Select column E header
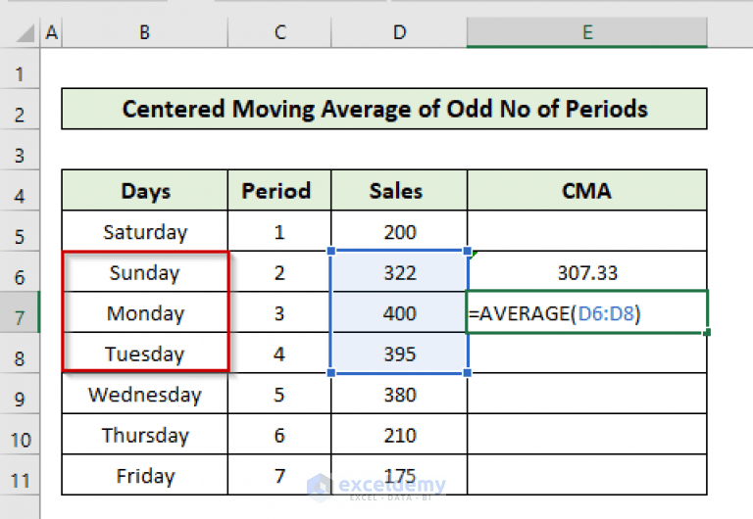The image size is (753, 519). point(587,32)
